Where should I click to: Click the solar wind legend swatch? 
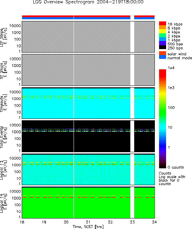pyautogui.click(x=162, y=53)
